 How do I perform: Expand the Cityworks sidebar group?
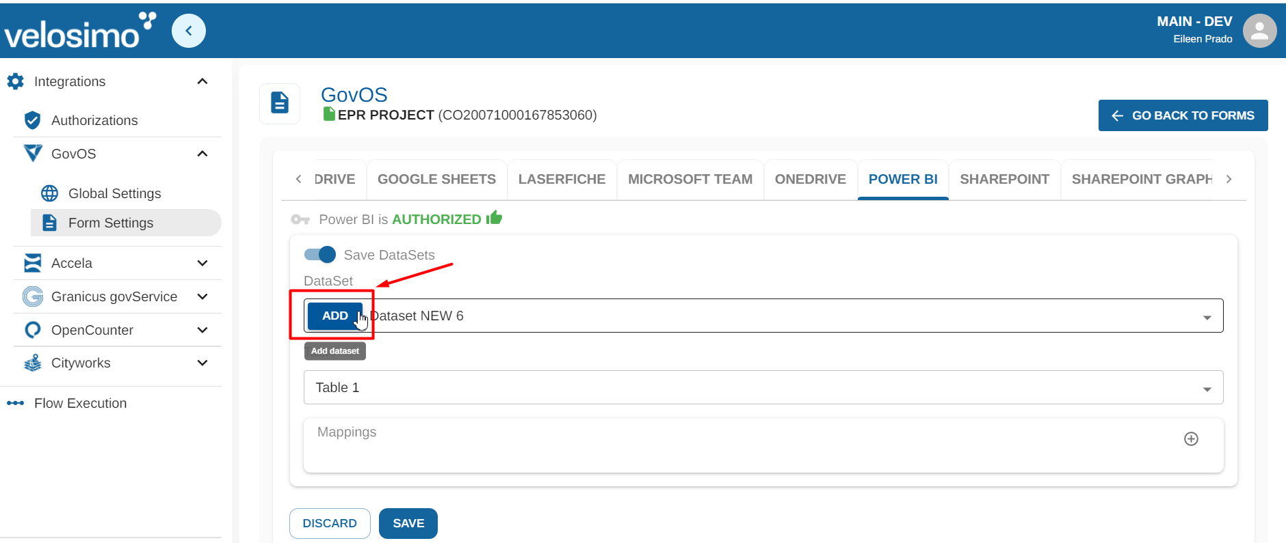click(202, 363)
